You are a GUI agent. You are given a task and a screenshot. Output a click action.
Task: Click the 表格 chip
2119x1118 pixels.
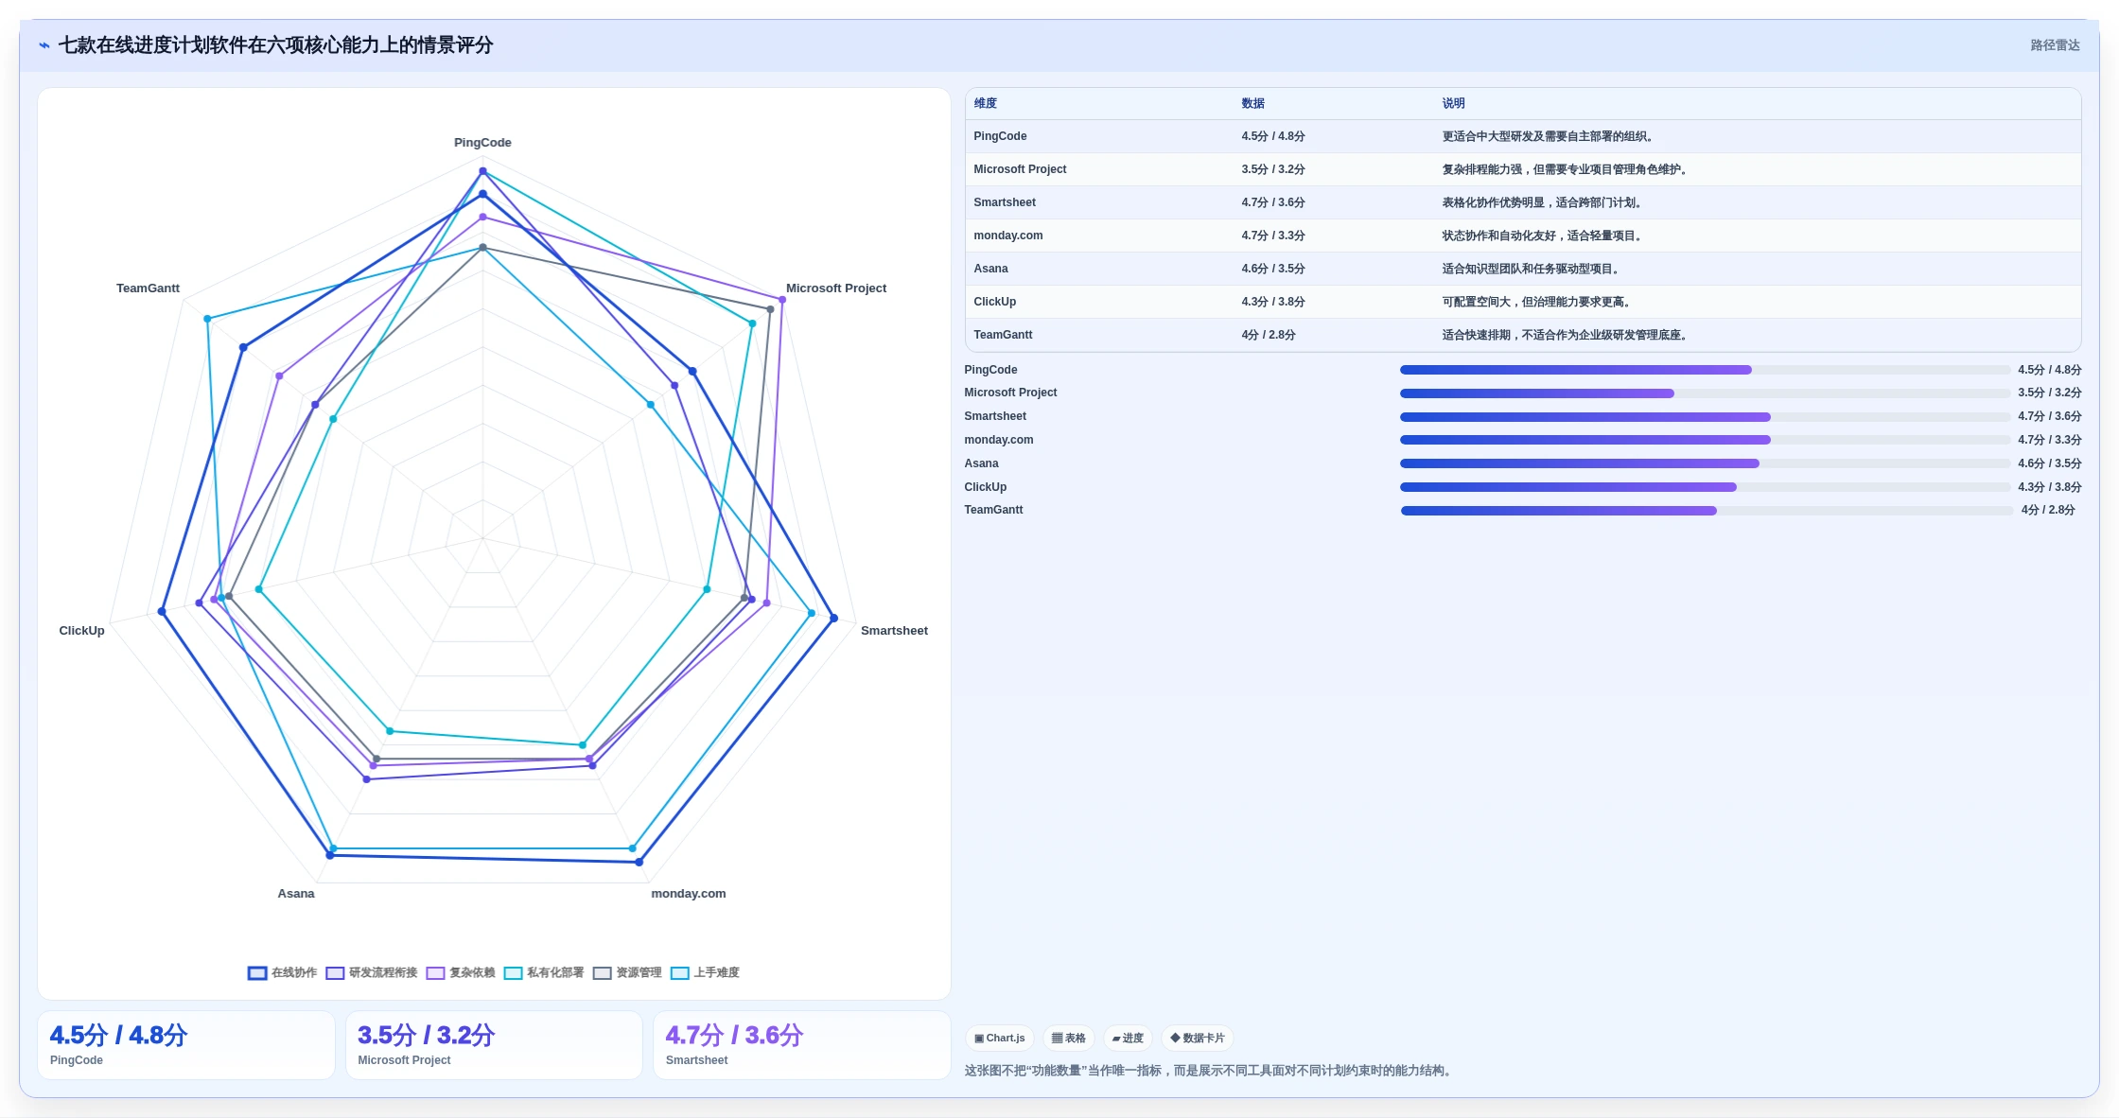click(x=1068, y=1038)
